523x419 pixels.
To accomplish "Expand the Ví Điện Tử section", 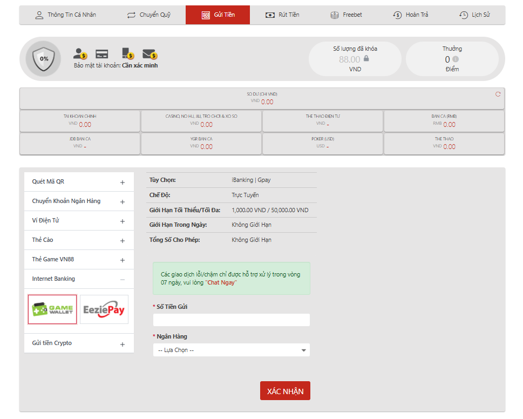I will pyautogui.click(x=79, y=220).
